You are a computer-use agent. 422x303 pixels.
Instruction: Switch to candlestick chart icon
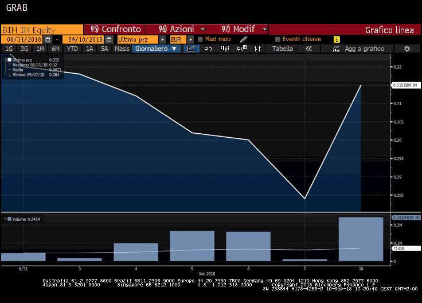[x=208, y=49]
